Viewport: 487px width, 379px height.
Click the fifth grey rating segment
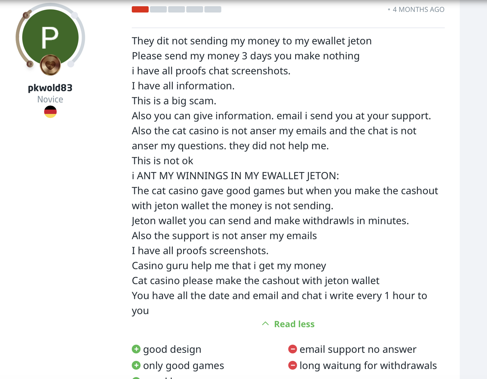(x=213, y=9)
